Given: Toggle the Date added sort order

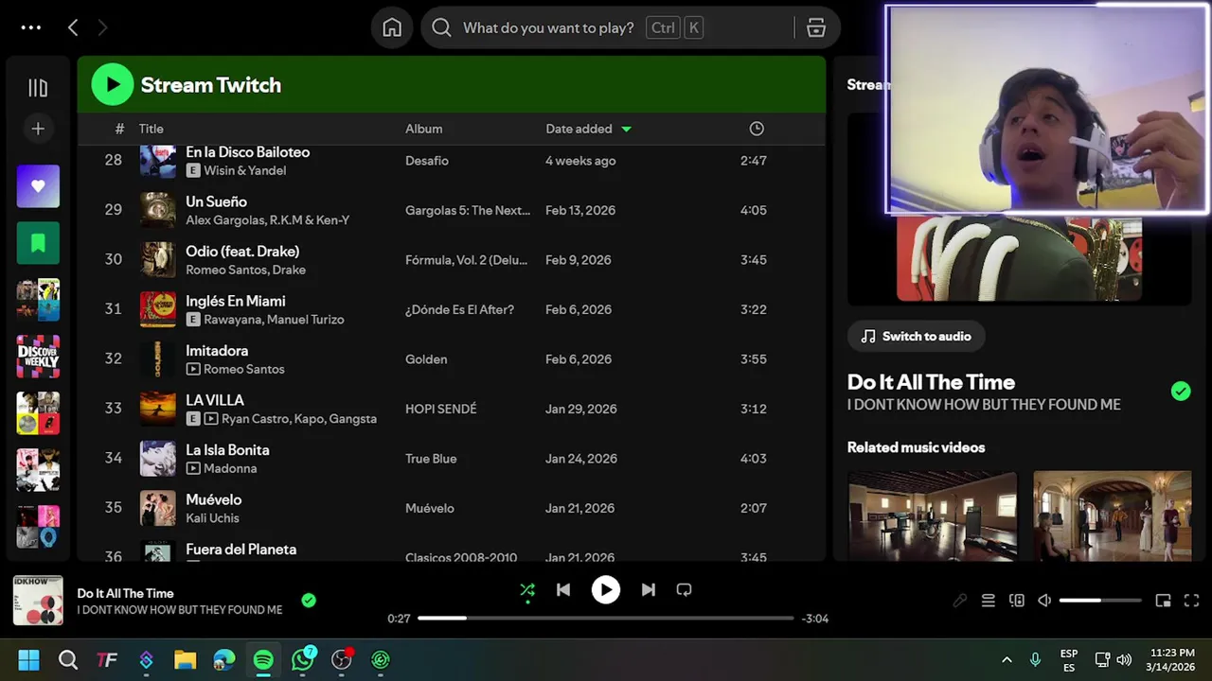Looking at the screenshot, I should click(588, 129).
